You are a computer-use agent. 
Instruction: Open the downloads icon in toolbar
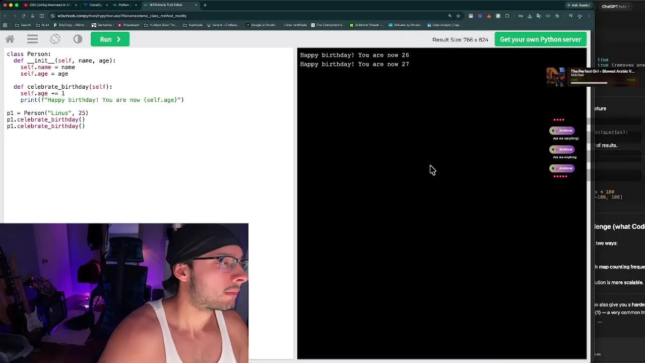[530, 16]
